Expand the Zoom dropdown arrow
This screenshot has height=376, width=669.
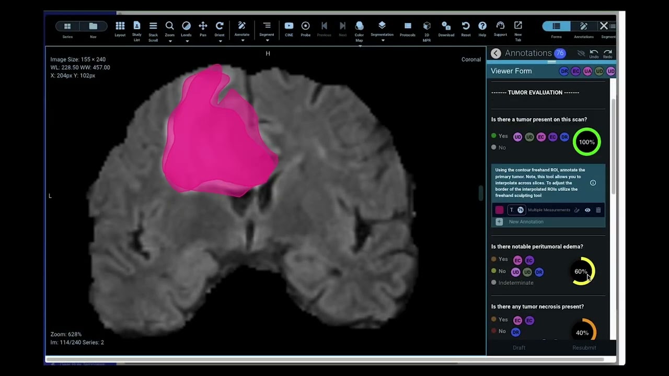[x=169, y=41]
